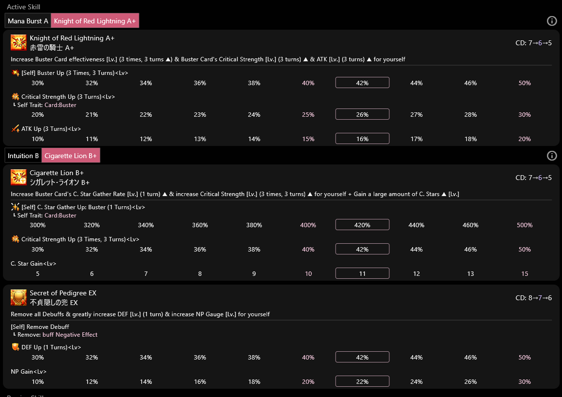The image size is (562, 397).
Task: Click the NP Gain<Lv> label
Action: (x=29, y=372)
